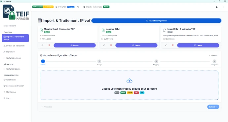Click CSV badge on Import CSV card

[x=170, y=32]
